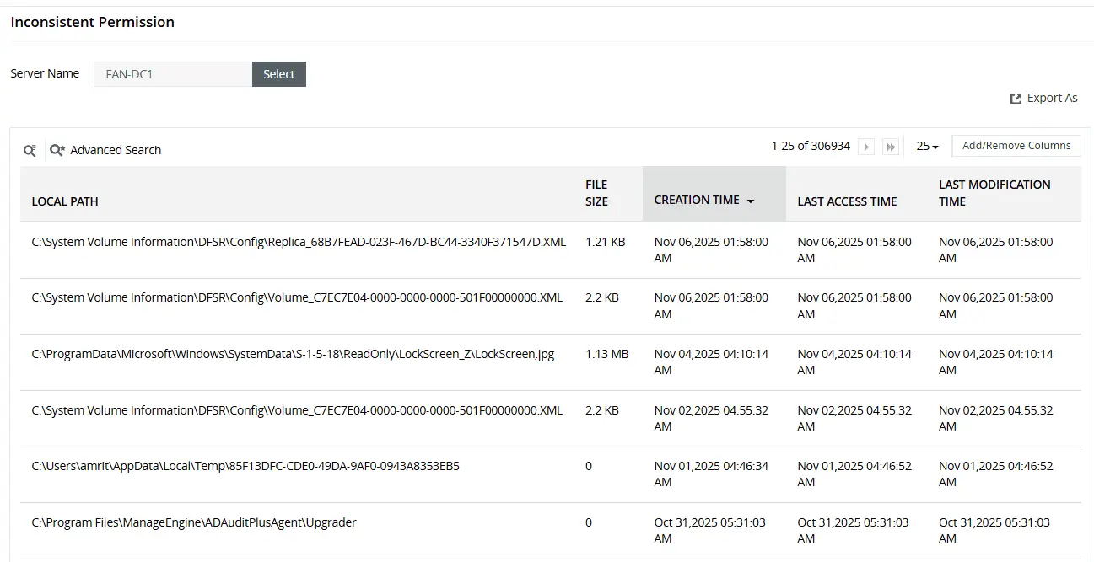
Task: Sort by the Local Path column
Action: (65, 201)
